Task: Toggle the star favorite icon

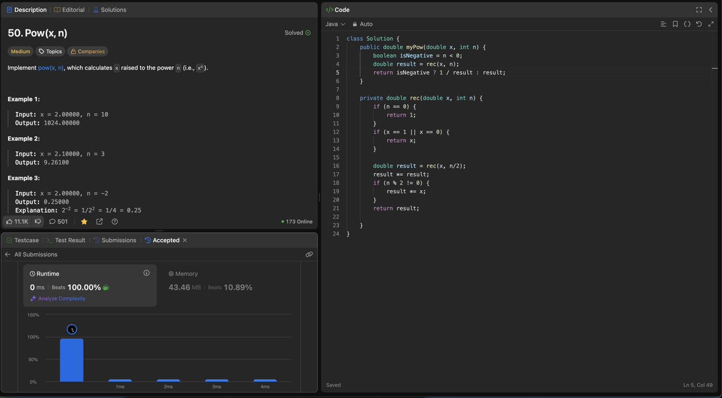Action: [x=84, y=222]
